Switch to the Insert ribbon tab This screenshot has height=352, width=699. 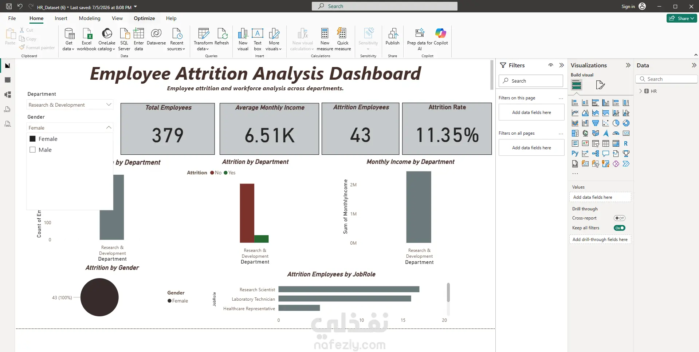tap(61, 18)
